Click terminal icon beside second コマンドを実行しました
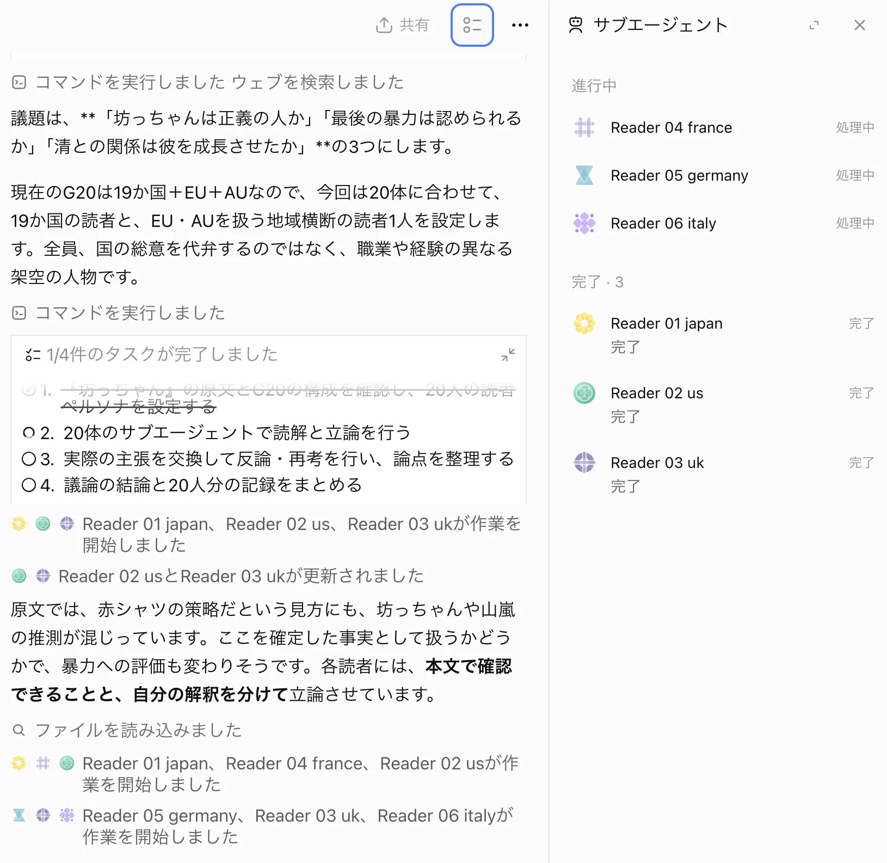 pyautogui.click(x=19, y=313)
